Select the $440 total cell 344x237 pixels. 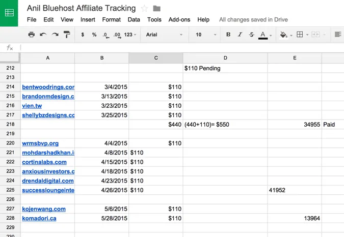tap(156, 125)
